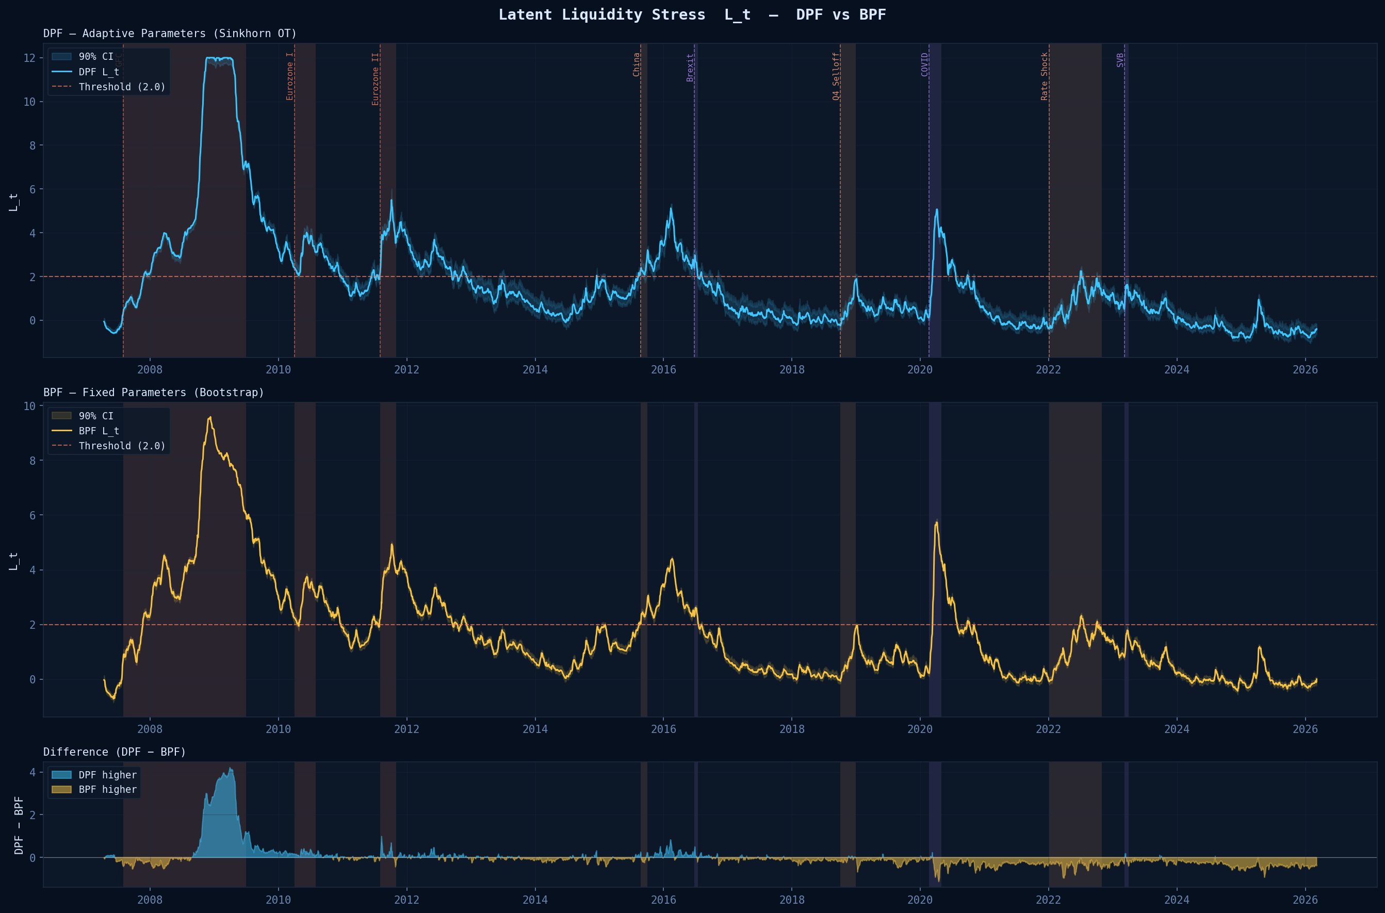The image size is (1385, 913).
Task: Click the COVID event marker label
Action: [924, 64]
